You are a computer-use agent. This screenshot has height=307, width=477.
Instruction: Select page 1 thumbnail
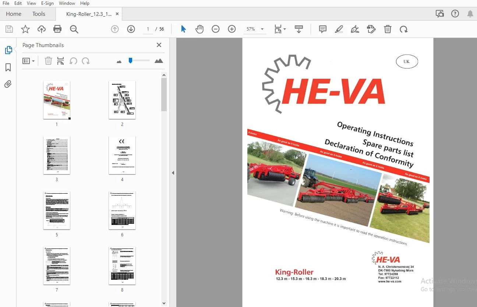click(57, 100)
